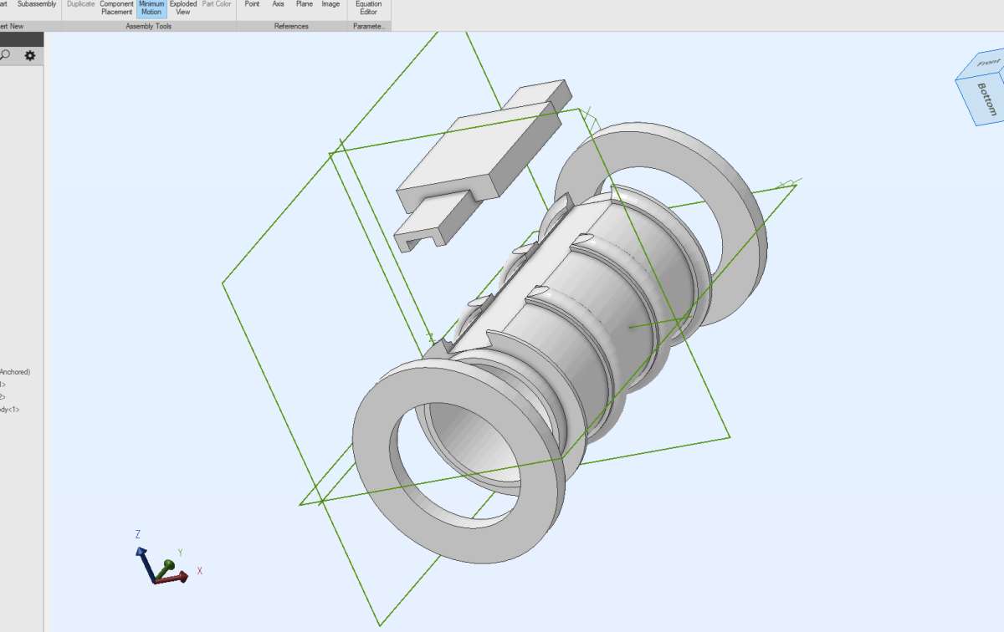The width and height of the screenshot is (1004, 632).
Task: Click the grayed-out Duplicate tool
Action: click(81, 4)
